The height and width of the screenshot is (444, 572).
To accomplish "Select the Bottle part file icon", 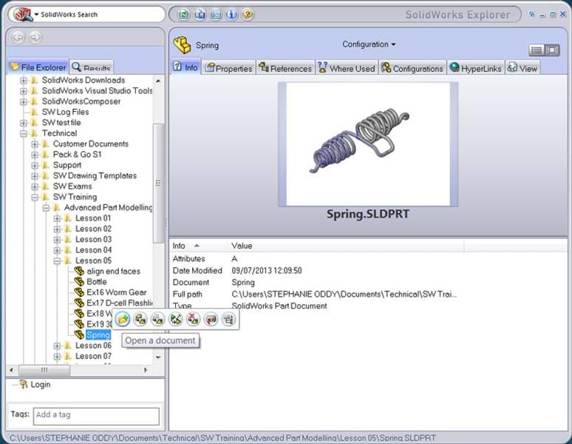I will [79, 281].
